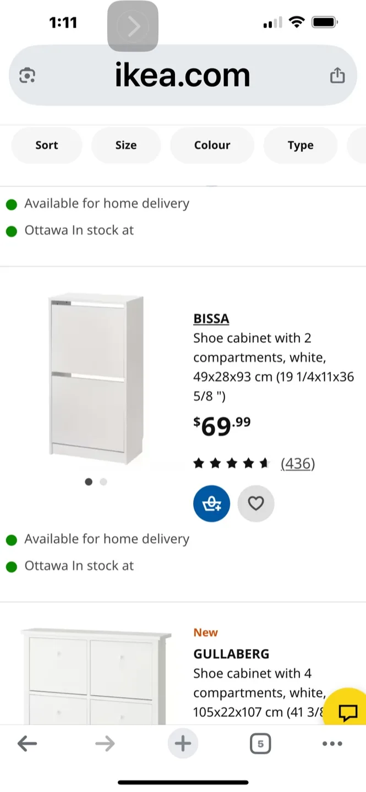
Task: View the 436 reviews for BISSA
Action: 297,464
